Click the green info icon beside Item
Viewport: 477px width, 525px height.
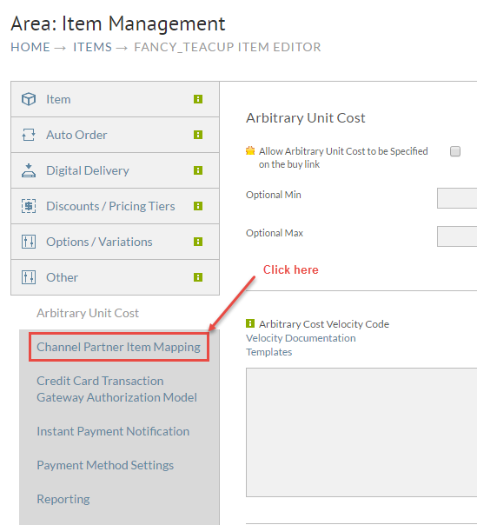click(198, 99)
